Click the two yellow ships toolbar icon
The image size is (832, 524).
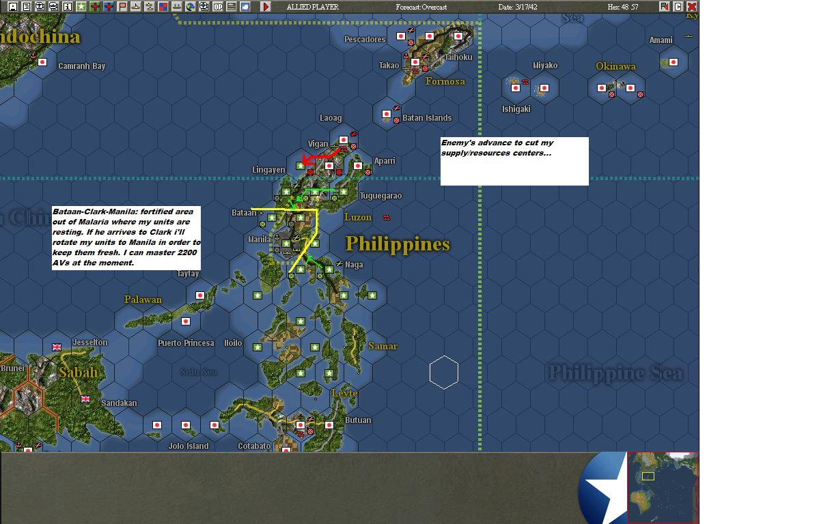[150, 6]
